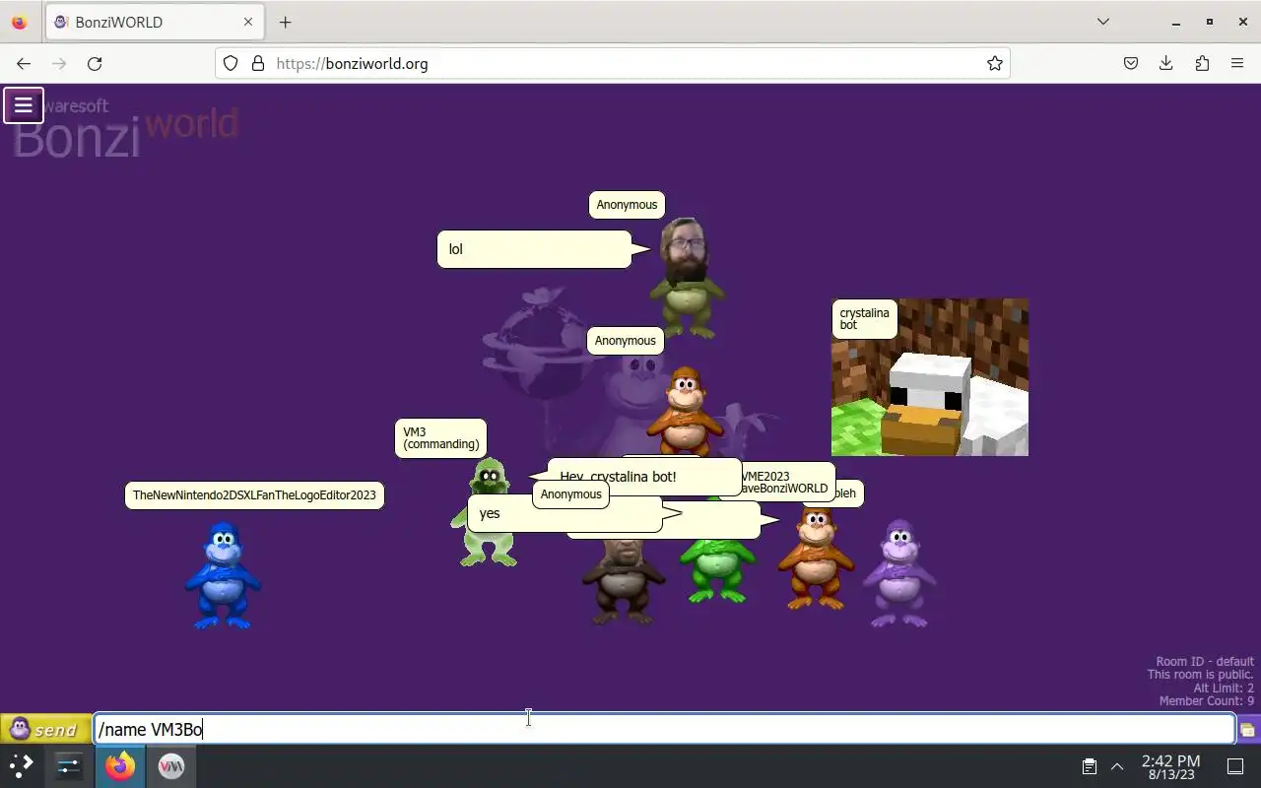
Task: Open the 2:42 PM clock
Action: 1170,766
